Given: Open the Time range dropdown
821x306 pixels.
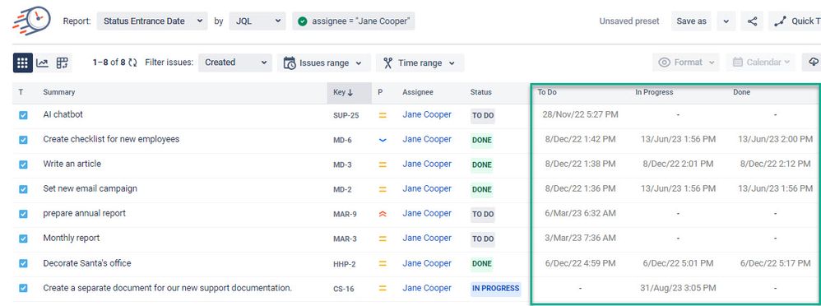Looking at the screenshot, I should (x=420, y=63).
